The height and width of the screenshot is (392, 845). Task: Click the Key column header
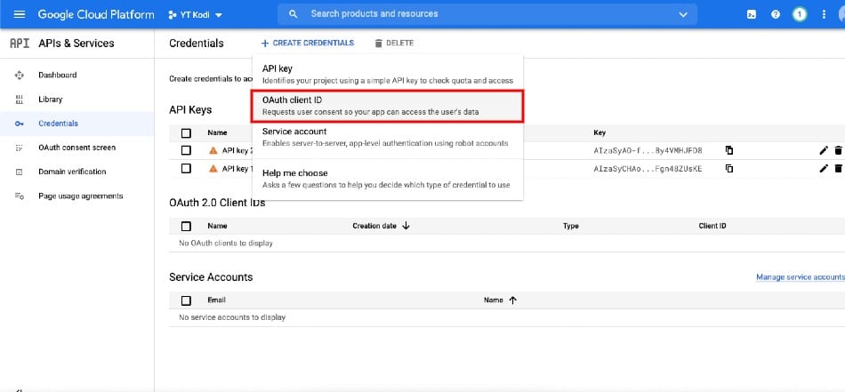(x=600, y=132)
